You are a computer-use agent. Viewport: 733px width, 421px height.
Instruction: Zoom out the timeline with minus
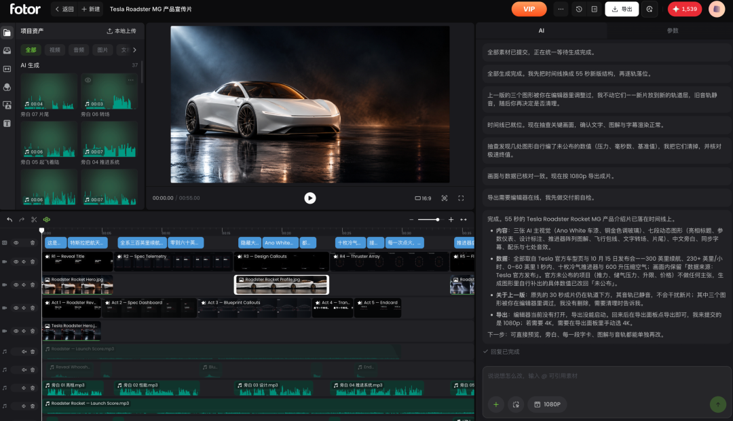click(x=411, y=219)
